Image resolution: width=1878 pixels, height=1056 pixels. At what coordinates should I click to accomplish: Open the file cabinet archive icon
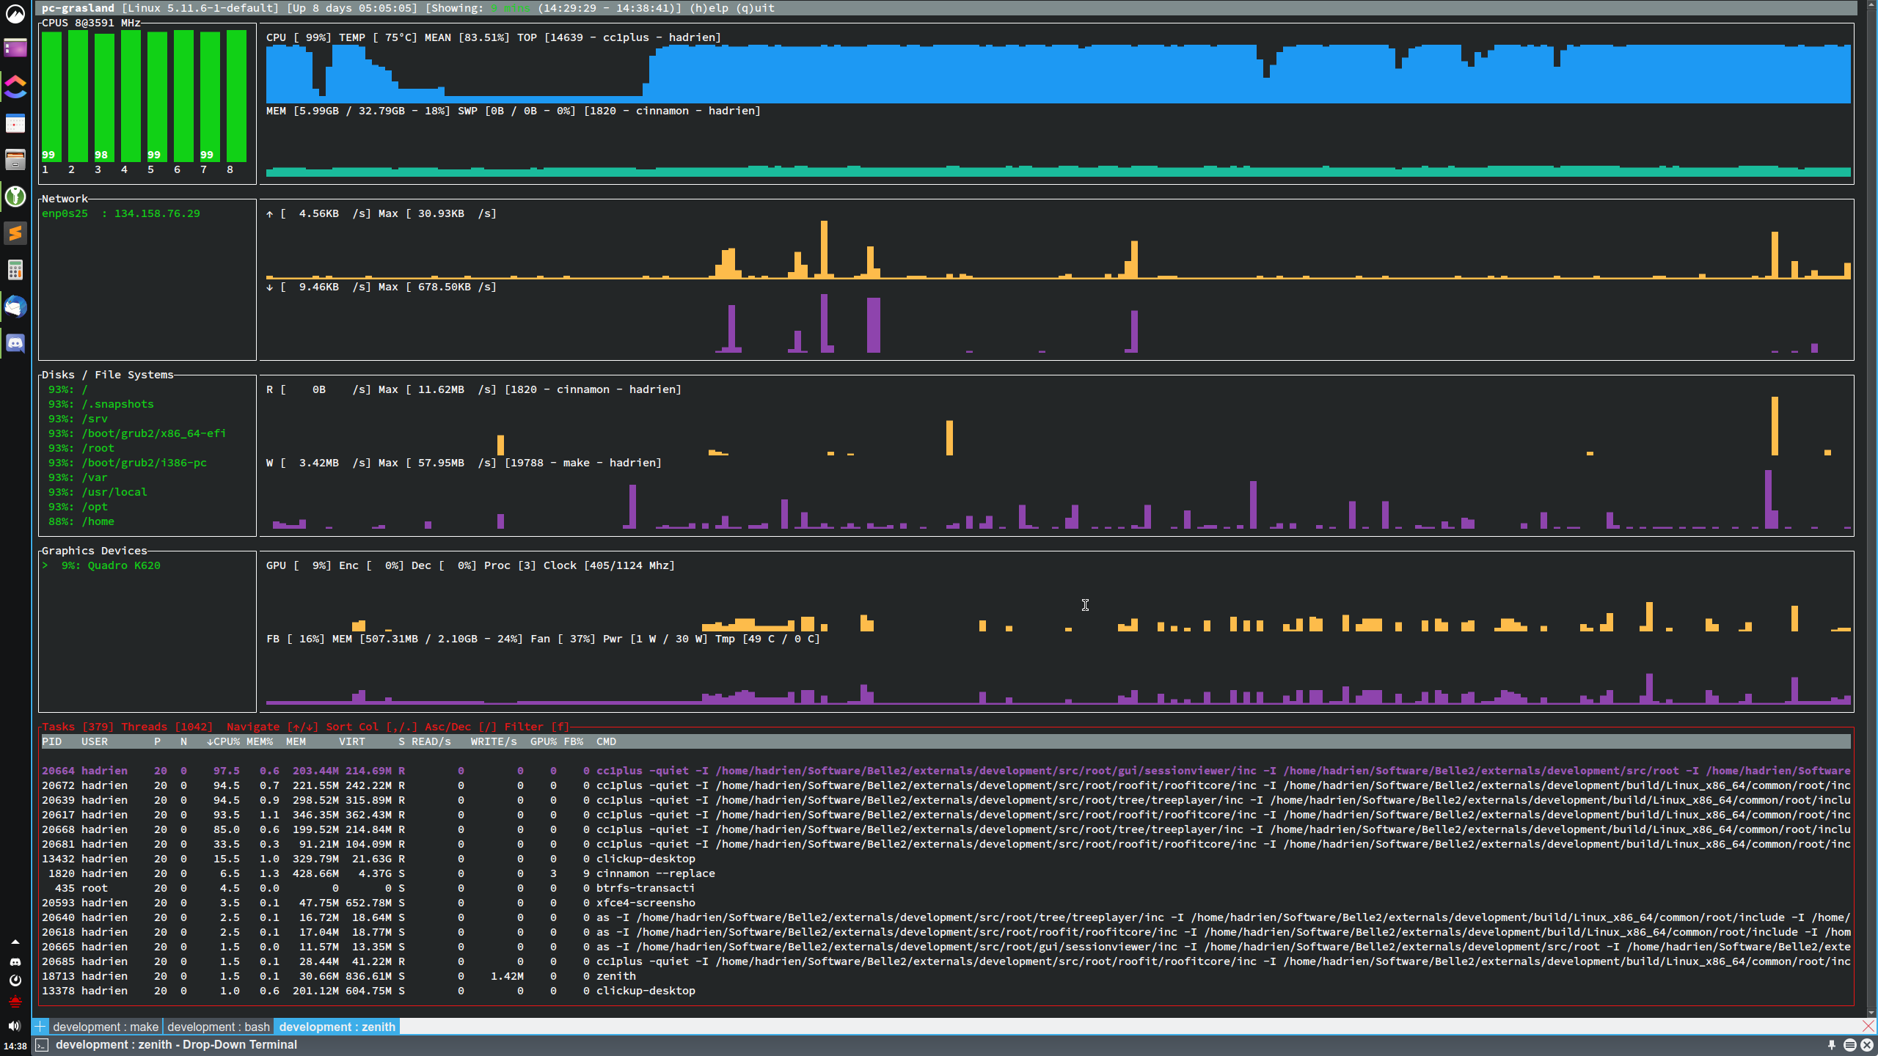click(15, 159)
